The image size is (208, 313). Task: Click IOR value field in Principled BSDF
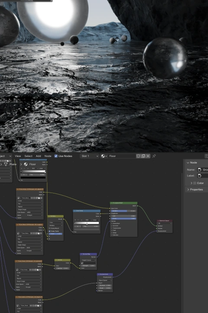click(123, 216)
